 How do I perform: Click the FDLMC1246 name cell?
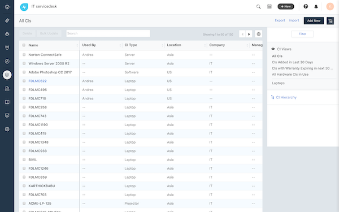point(38,168)
